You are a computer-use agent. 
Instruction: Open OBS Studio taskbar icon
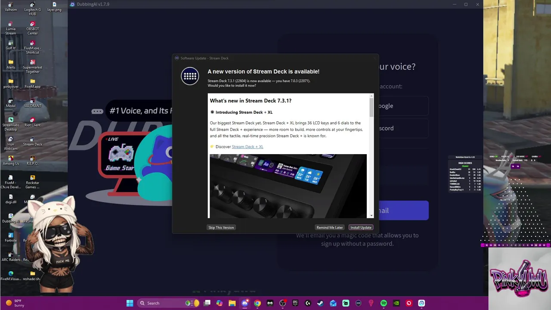[x=283, y=303]
